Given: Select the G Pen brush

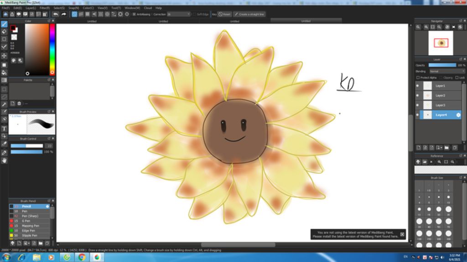Looking at the screenshot, I should [29, 221].
